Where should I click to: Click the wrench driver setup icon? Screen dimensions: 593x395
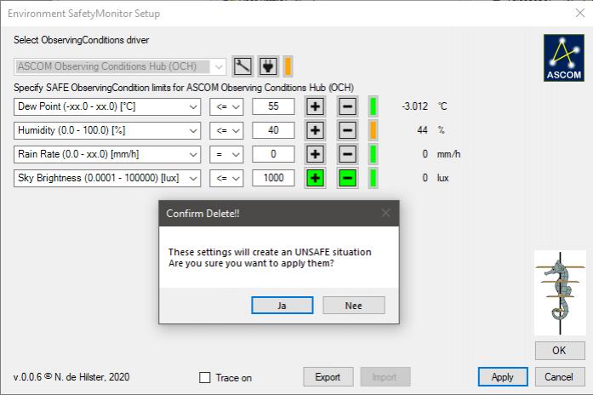(x=242, y=66)
